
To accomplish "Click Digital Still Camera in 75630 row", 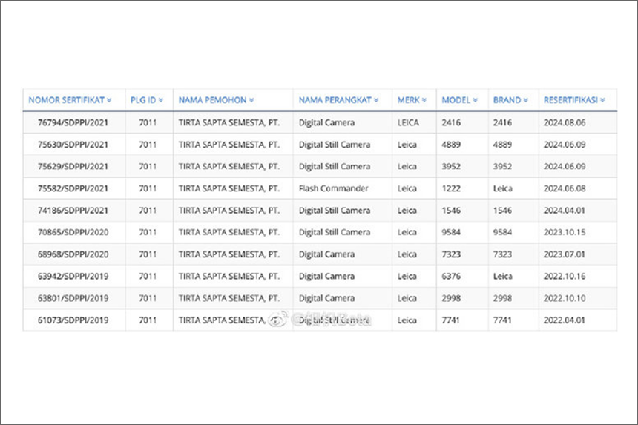I will click(335, 145).
